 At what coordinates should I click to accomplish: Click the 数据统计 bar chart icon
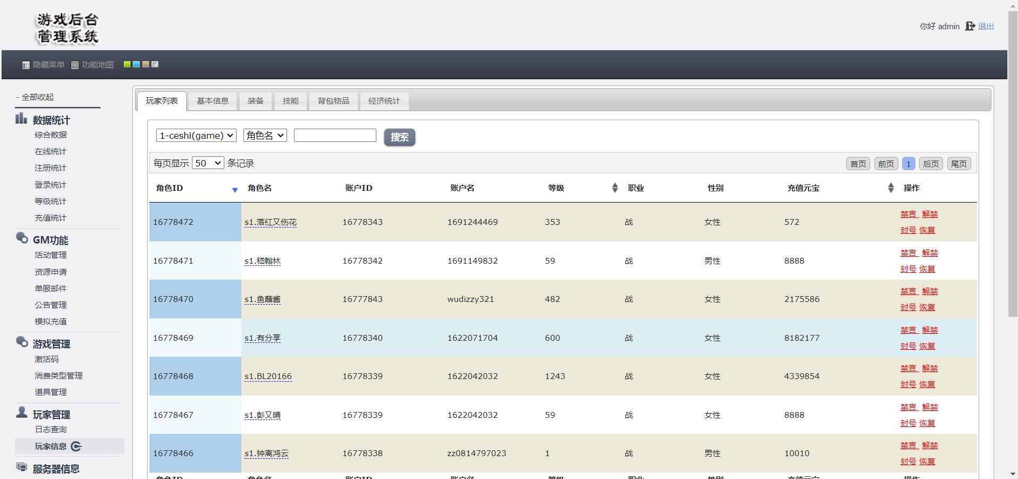point(21,119)
